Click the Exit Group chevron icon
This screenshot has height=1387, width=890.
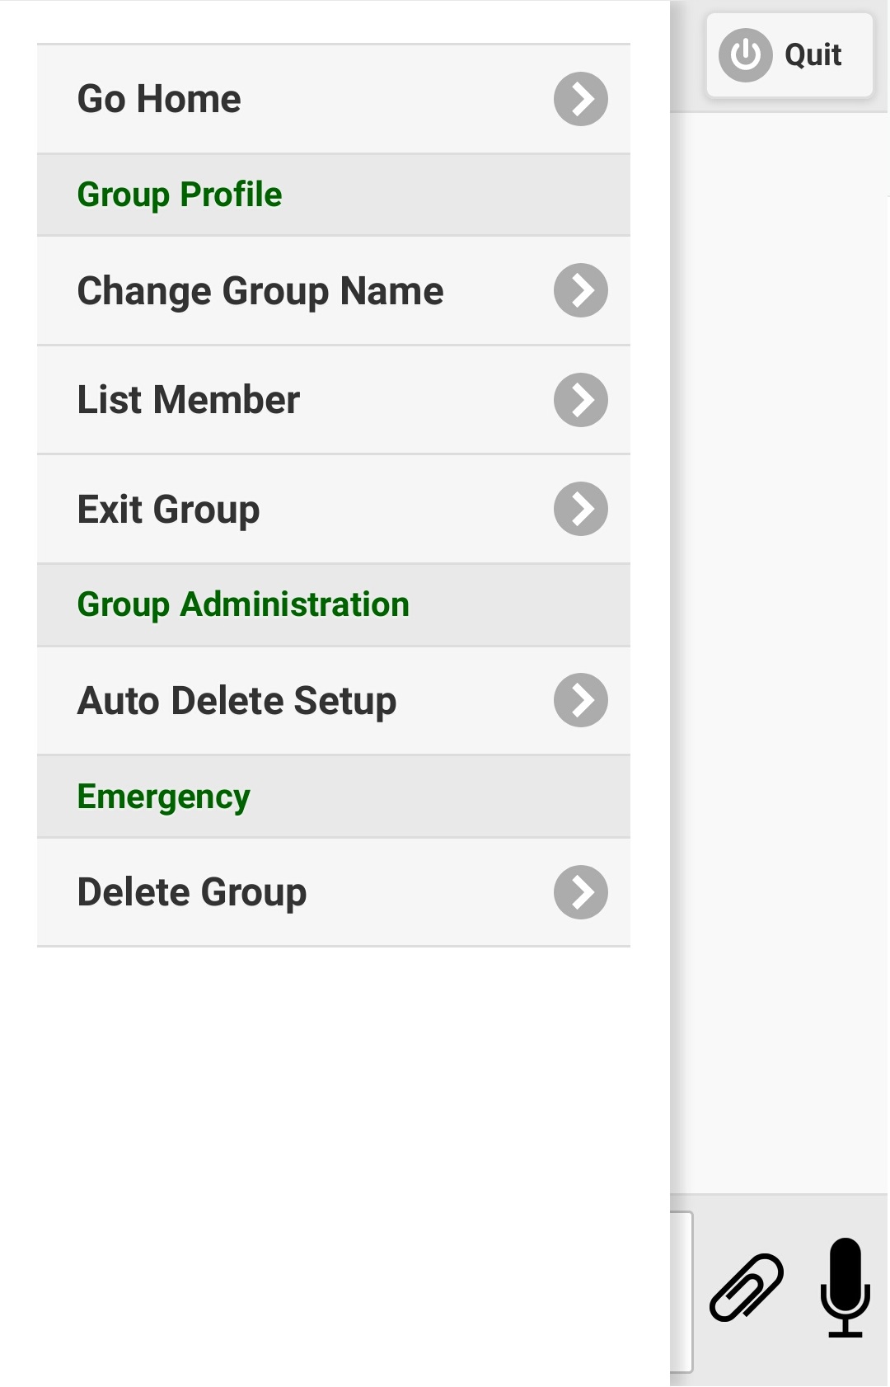point(580,509)
